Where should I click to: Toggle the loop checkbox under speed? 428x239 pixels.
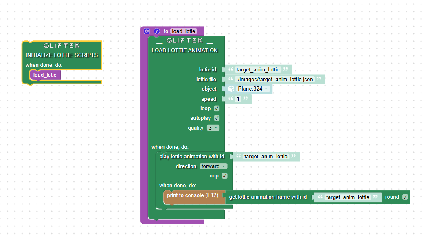pyautogui.click(x=217, y=108)
